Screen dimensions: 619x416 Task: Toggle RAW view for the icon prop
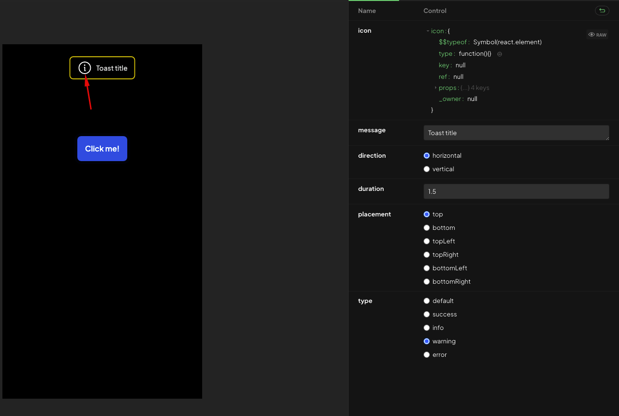597,34
